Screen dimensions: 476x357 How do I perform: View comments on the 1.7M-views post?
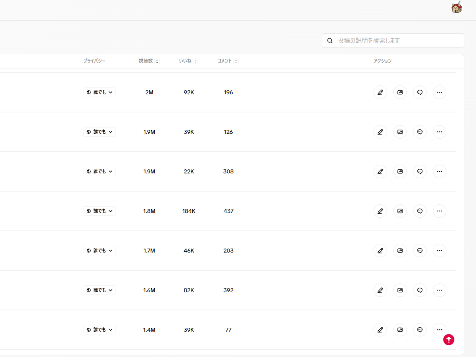(420, 251)
